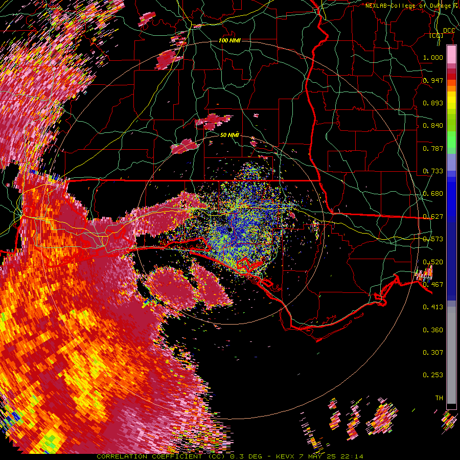Screen dimensions: 460x460
Task: Click the 0.840 legend value
Action: click(433, 126)
